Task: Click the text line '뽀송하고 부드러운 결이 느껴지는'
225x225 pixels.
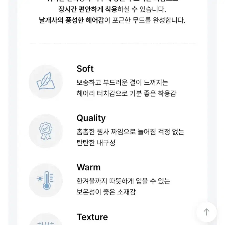Action: [122, 83]
